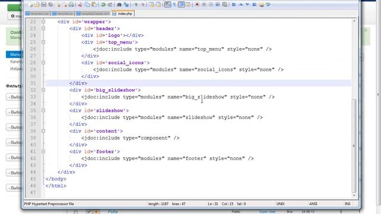
Task: Click the Cut scissors icon
Action: pos(80,5)
